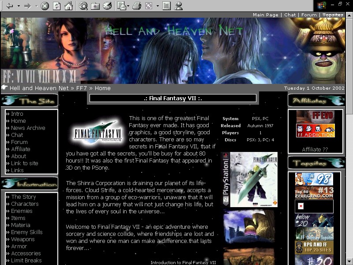Viewport: 353px width, 265px height.
Task: Click the broken image placeholder in Topsites
Action: coord(314,206)
